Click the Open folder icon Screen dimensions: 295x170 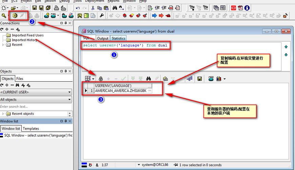click(x=13, y=8)
